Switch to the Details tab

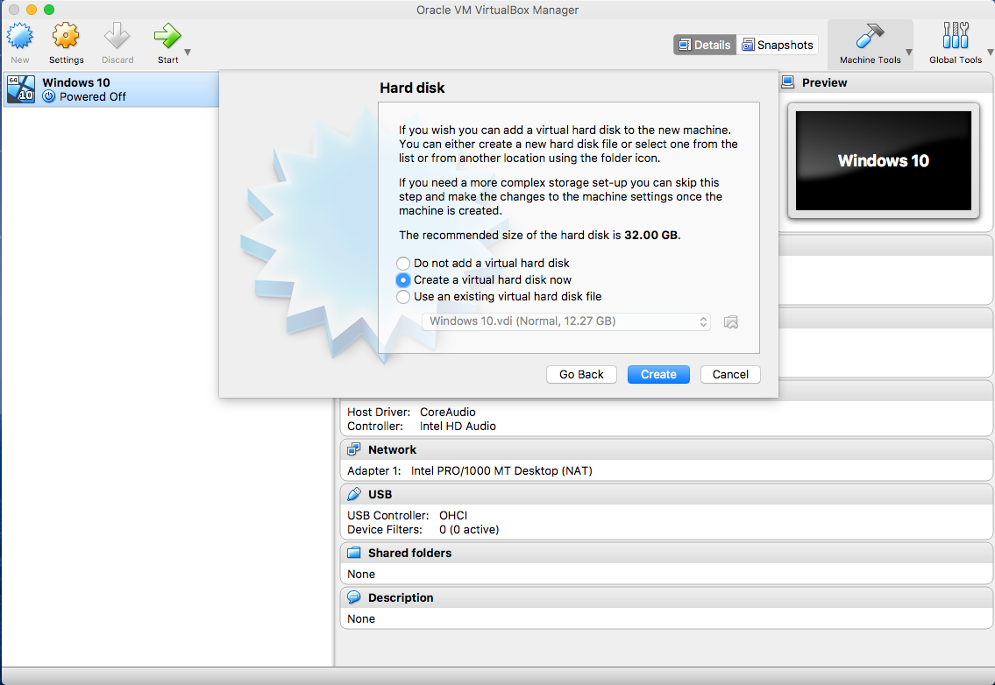point(705,45)
